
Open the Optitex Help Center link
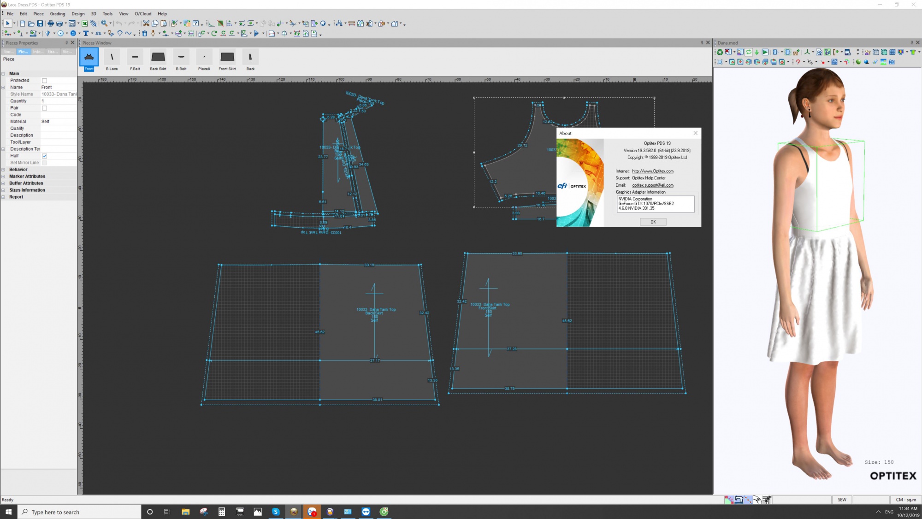[x=648, y=178]
